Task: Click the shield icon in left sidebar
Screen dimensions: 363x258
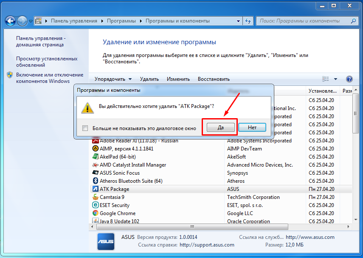Action: 10,75
